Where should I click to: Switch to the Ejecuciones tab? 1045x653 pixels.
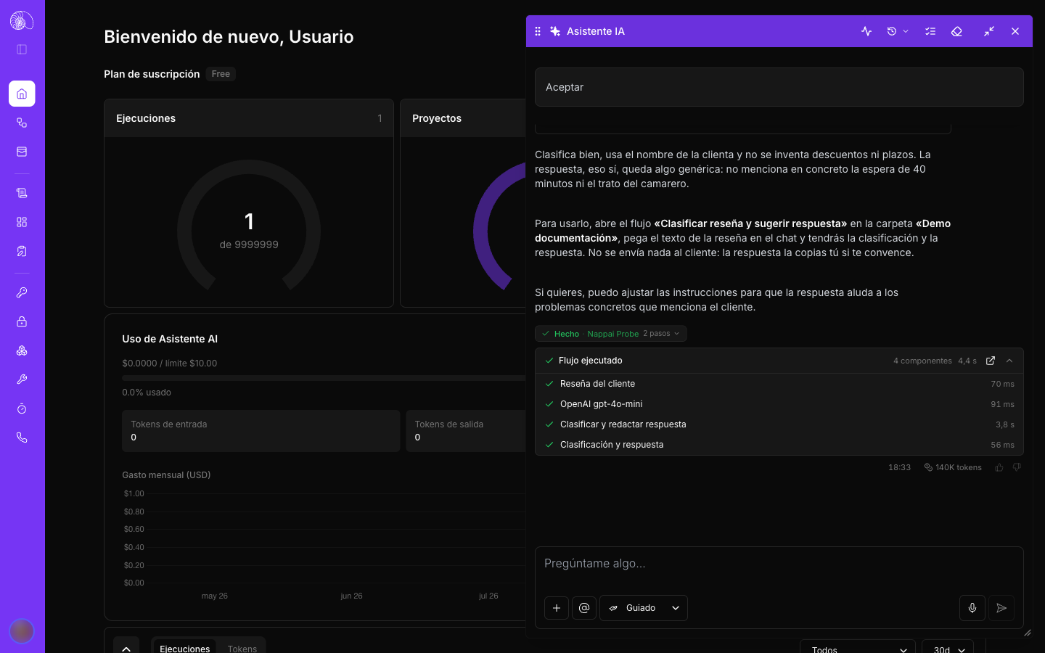(184, 648)
